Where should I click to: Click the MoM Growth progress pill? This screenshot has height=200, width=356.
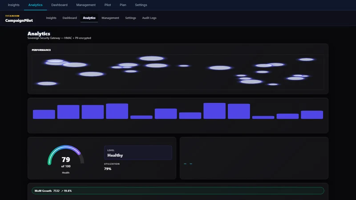click(178, 191)
